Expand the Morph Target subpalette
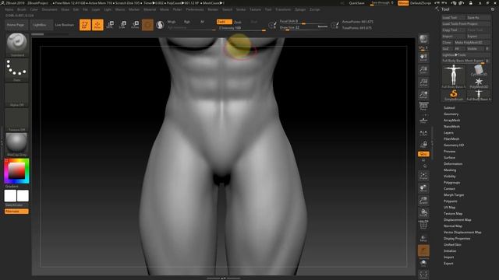The image size is (499, 280). [x=454, y=195]
